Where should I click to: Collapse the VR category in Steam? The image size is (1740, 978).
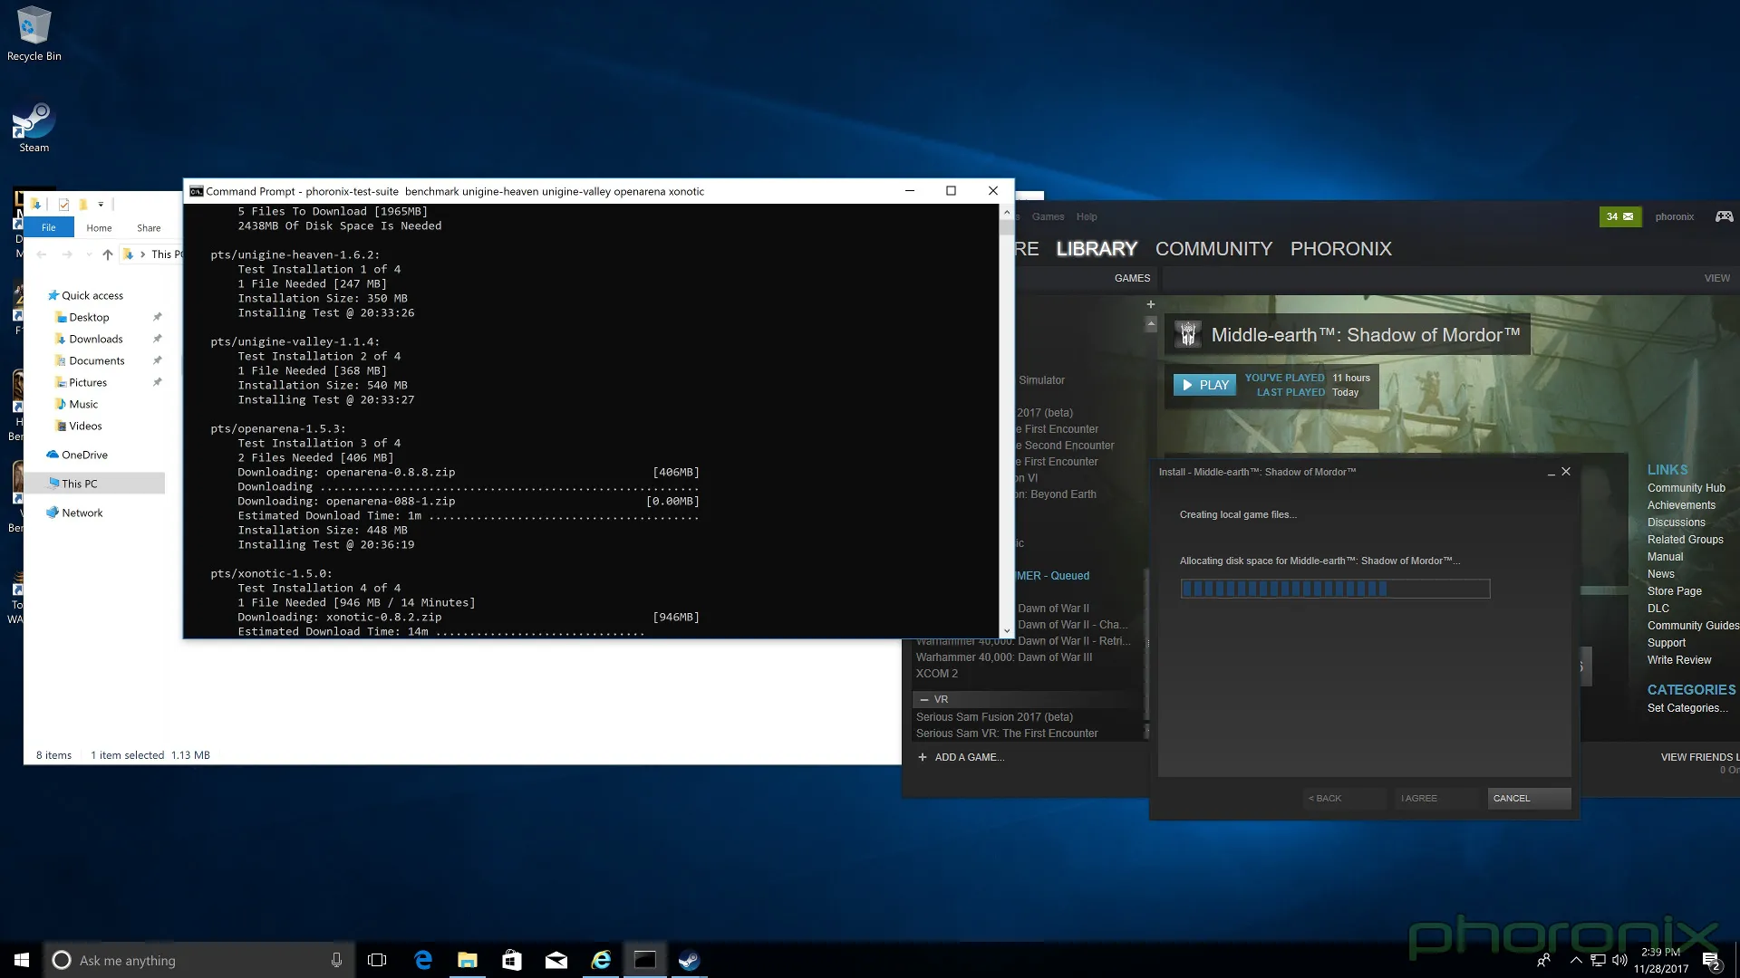coord(924,699)
